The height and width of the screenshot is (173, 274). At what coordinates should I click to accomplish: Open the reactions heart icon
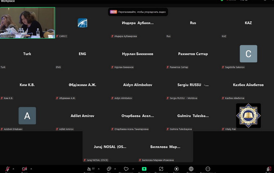coord(126,169)
